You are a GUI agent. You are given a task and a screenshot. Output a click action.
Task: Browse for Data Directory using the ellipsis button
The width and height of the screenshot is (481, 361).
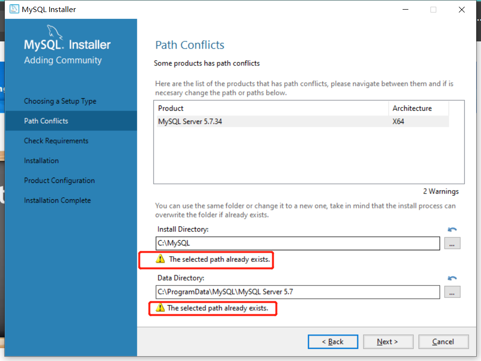452,292
